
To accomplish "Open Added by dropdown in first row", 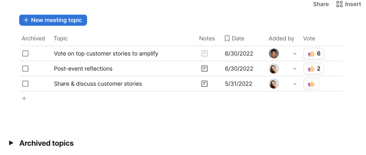I will coord(295,54).
